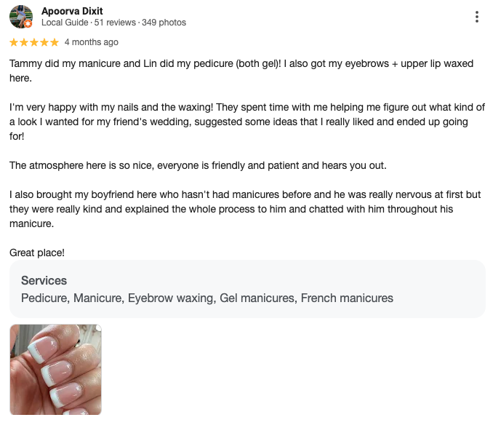Open the French manicure nails photo thumbnail
Viewport: 493px width, 428px height.
[x=56, y=370]
